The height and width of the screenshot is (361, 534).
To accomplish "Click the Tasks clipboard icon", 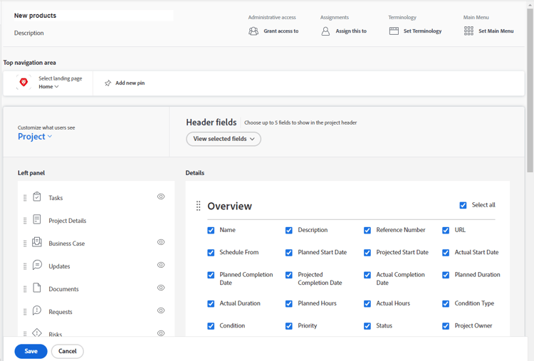I will click(x=37, y=197).
